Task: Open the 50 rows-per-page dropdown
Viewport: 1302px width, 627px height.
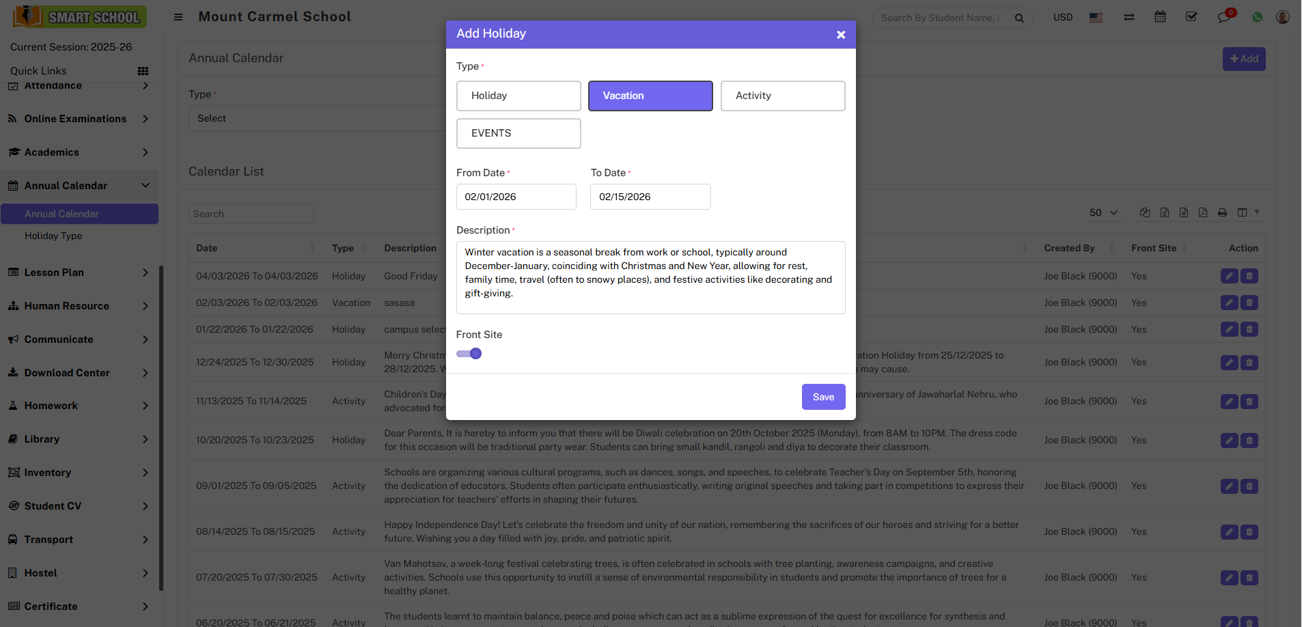Action: pyautogui.click(x=1103, y=212)
